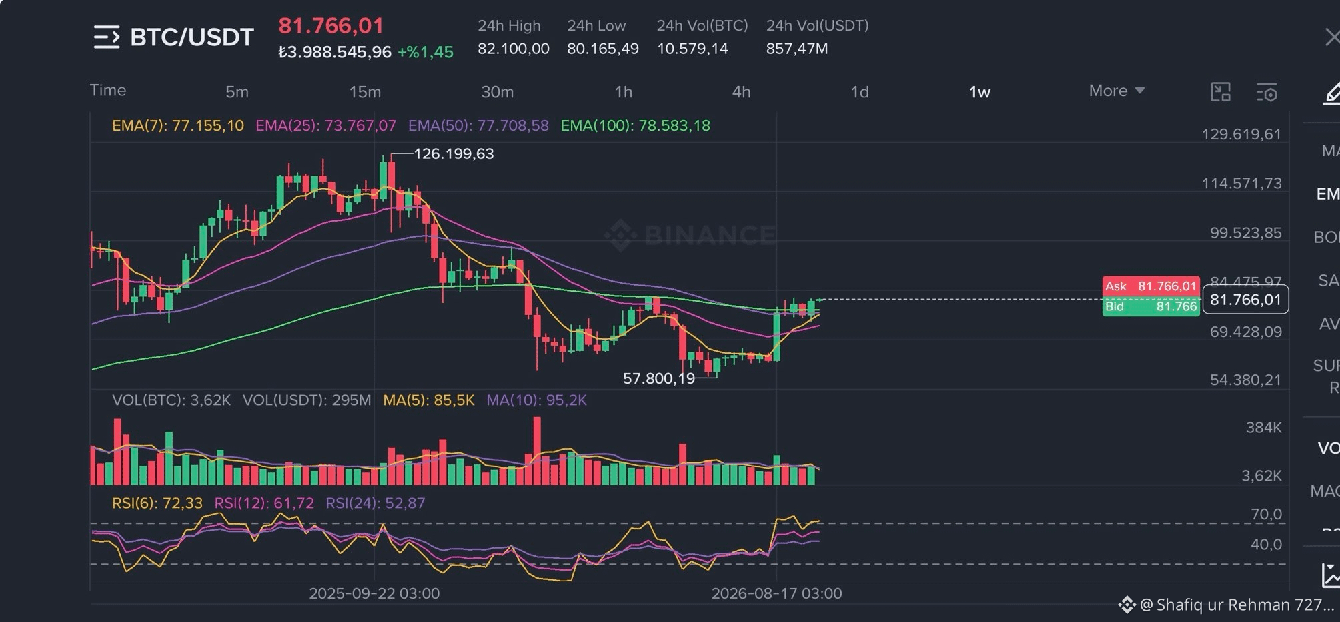1340x622 pixels.
Task: Select the 15m timeframe
Action: point(365,92)
